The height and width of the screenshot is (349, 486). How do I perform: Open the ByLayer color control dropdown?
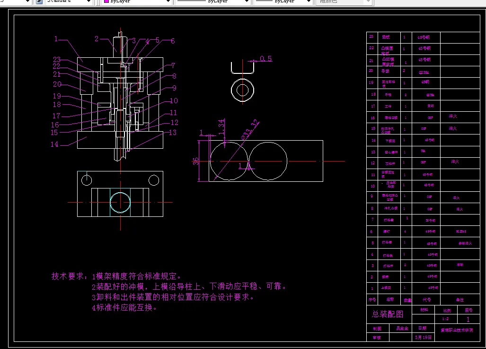[138, 1]
